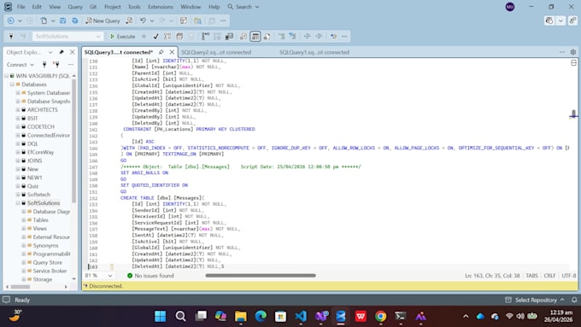Collapse the SoftSolutions database node

click(18, 203)
